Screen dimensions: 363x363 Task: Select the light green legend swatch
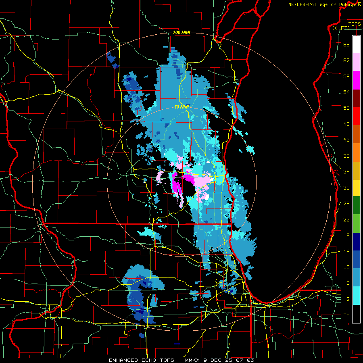[356, 223]
